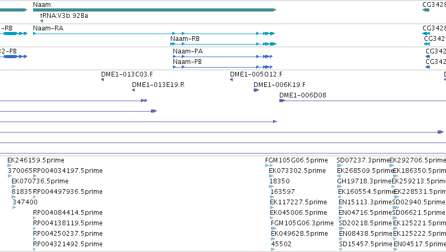
Task: Select the SD20218.5prime label
Action: (x=365, y=223)
